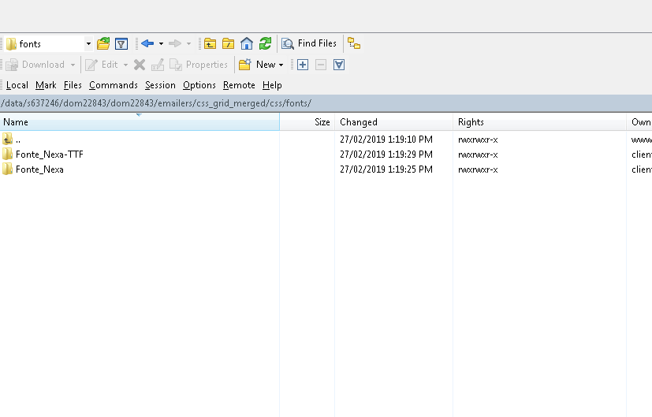
Task: Open the Local menu
Action: point(17,85)
